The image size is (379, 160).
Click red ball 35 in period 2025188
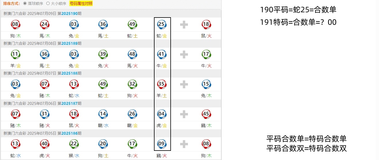click(161, 84)
